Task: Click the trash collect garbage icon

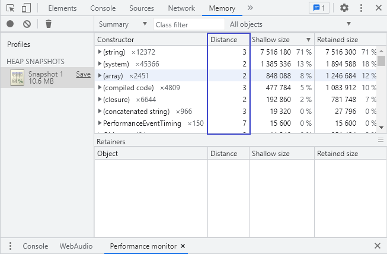Action: (x=49, y=24)
